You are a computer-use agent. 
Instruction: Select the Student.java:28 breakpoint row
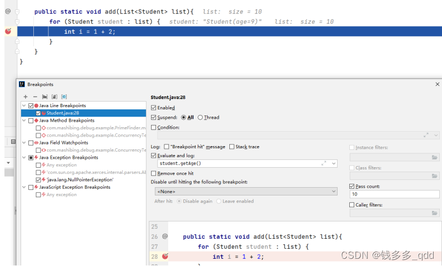coord(83,113)
